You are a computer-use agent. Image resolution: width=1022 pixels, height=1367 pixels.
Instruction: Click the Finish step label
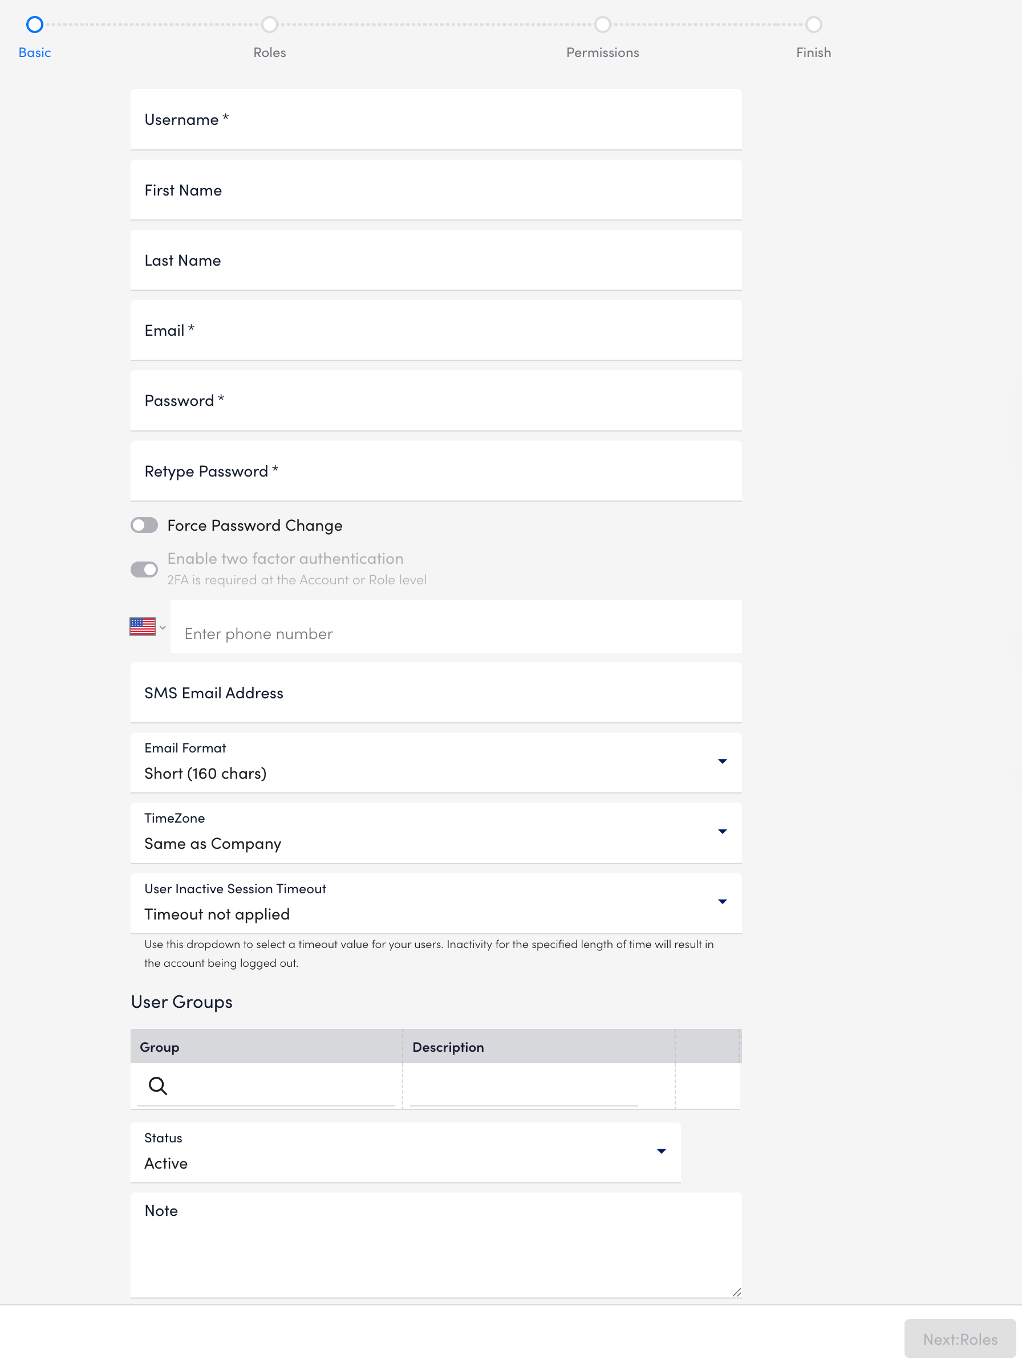[813, 52]
